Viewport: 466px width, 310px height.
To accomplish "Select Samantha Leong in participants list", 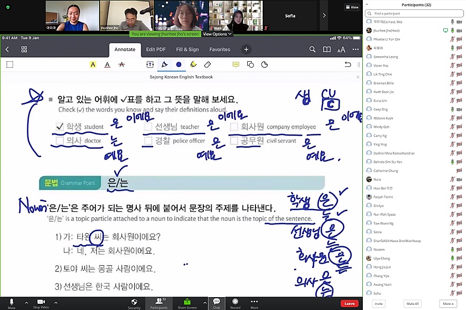I will [x=414, y=57].
